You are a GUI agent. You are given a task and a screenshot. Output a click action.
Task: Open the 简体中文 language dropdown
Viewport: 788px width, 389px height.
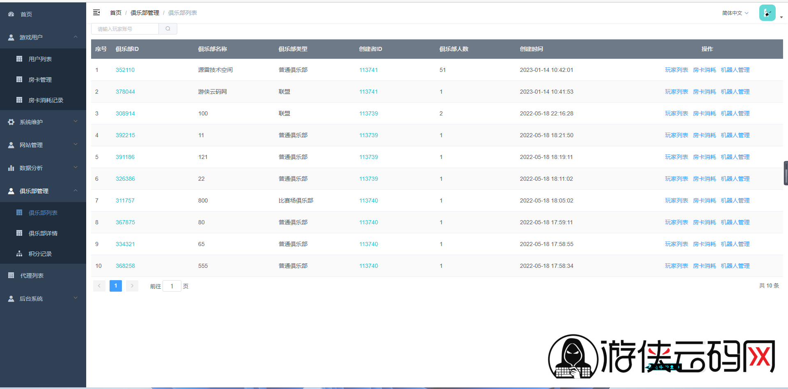[735, 13]
